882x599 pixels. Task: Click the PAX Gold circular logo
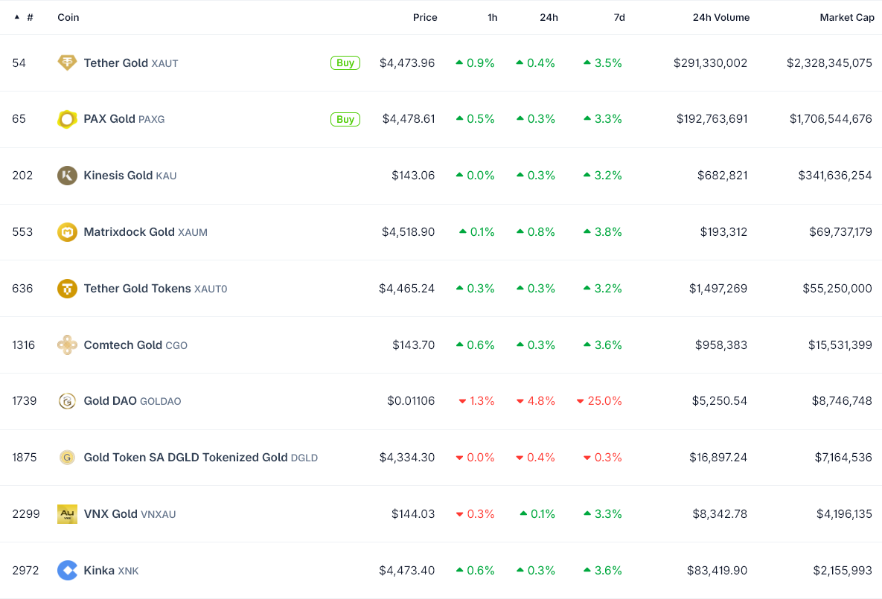(67, 119)
